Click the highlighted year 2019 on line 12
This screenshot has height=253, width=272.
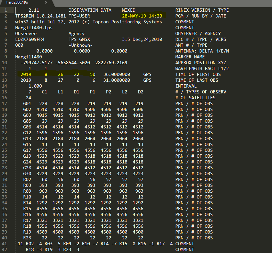26,74
